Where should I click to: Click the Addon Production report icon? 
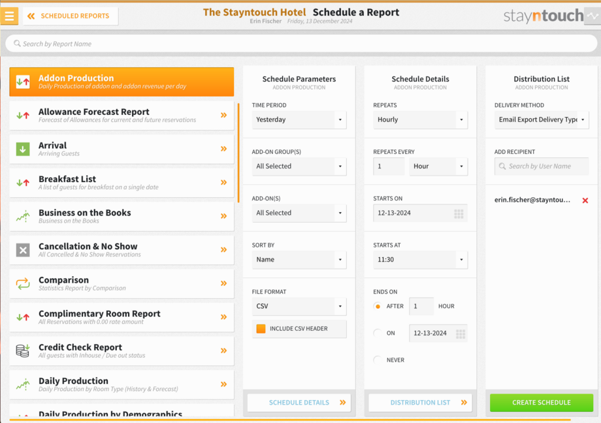tap(23, 82)
